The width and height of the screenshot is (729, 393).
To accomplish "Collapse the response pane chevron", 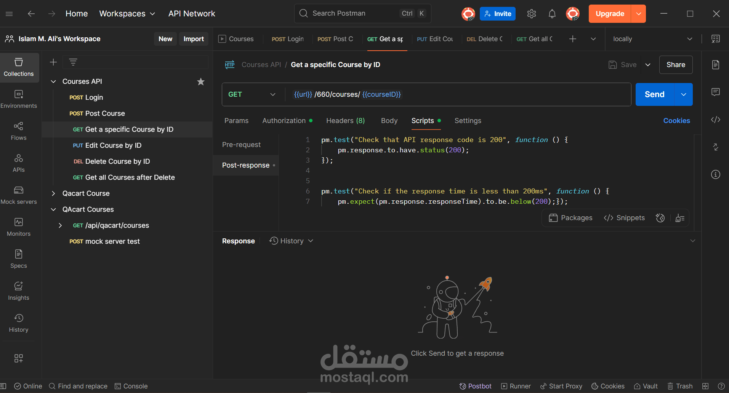I will (x=693, y=241).
